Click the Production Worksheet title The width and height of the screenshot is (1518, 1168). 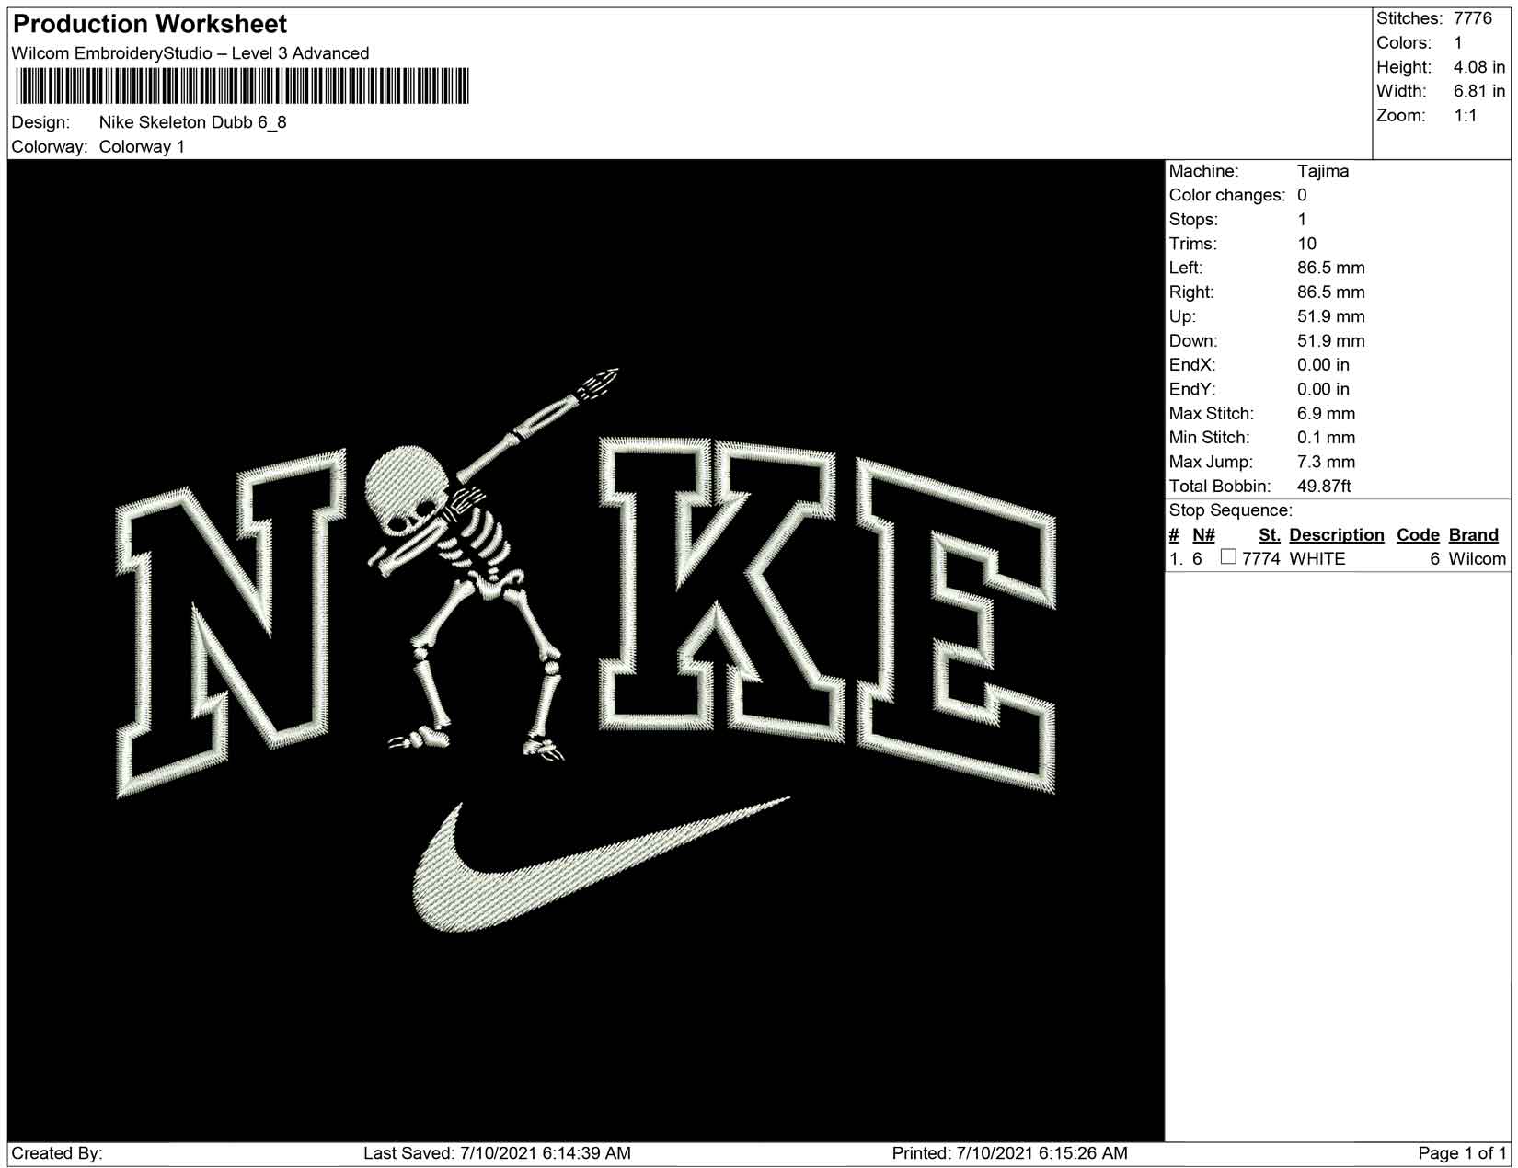click(150, 24)
